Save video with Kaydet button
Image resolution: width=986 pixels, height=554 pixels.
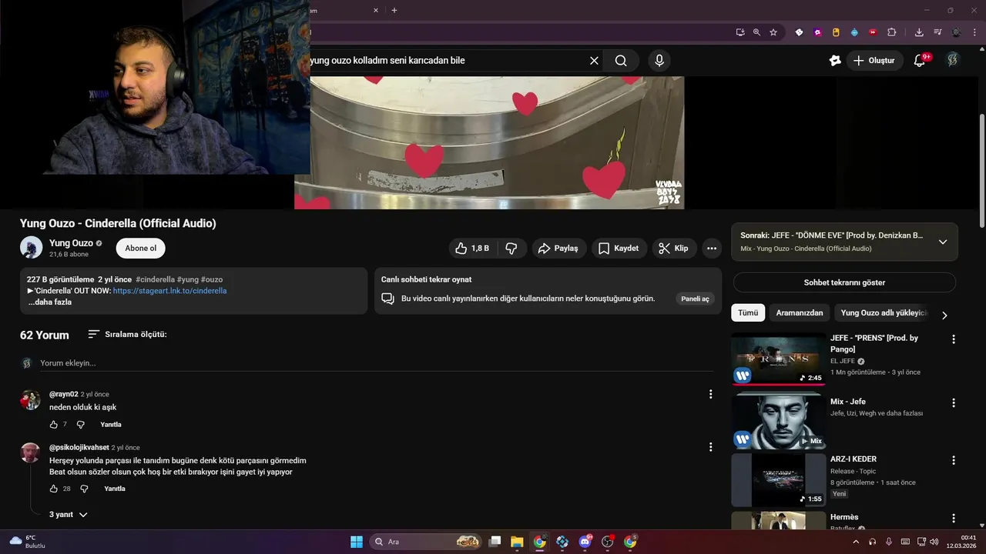[619, 249]
